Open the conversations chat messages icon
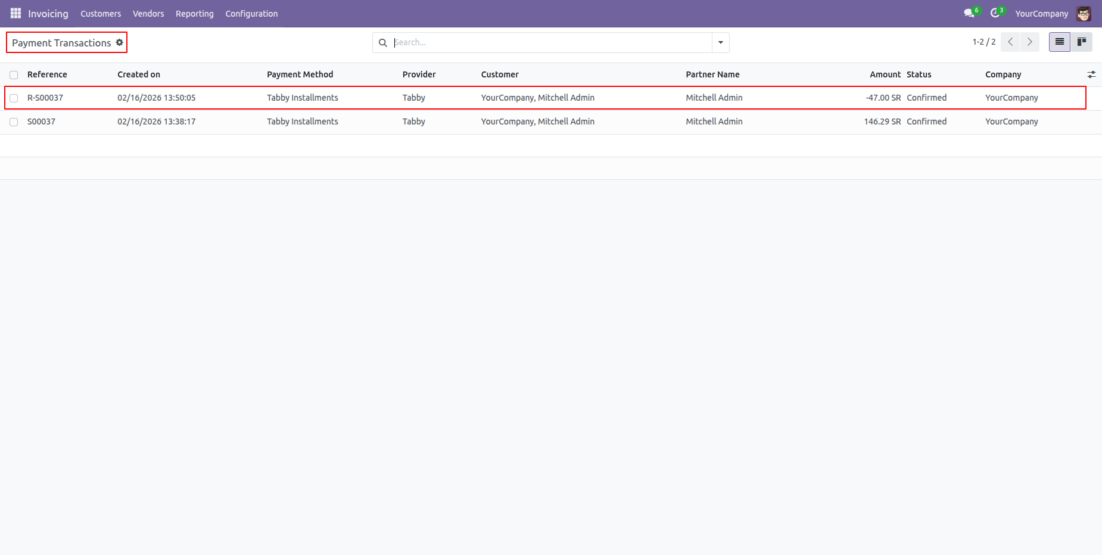 [969, 13]
